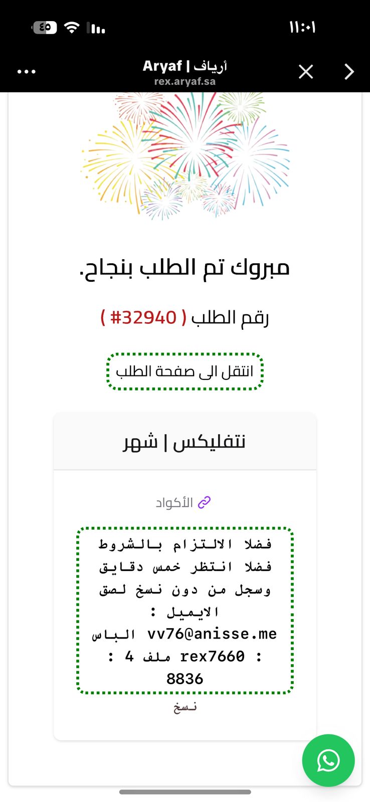370x802 pixels.
Task: Tap the Wi-Fi status icon
Action: pos(72,28)
